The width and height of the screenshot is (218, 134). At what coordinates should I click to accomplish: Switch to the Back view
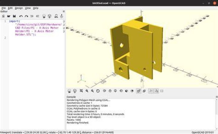132,91
